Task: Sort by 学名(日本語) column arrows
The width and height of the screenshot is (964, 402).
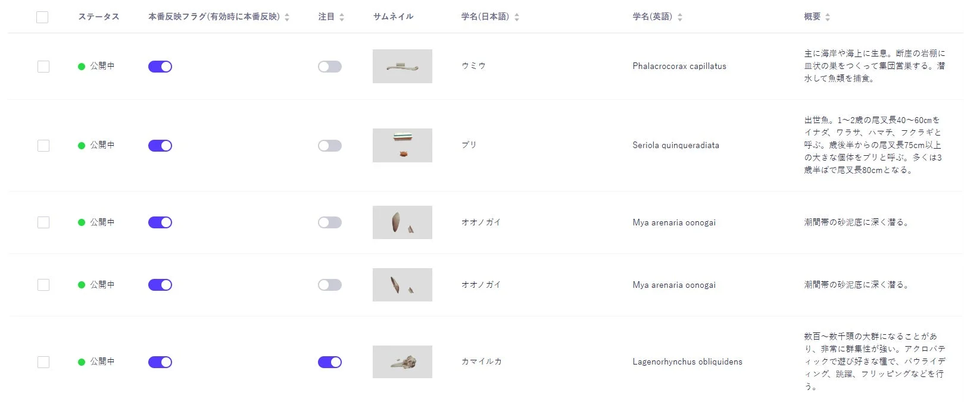Action: pos(516,17)
